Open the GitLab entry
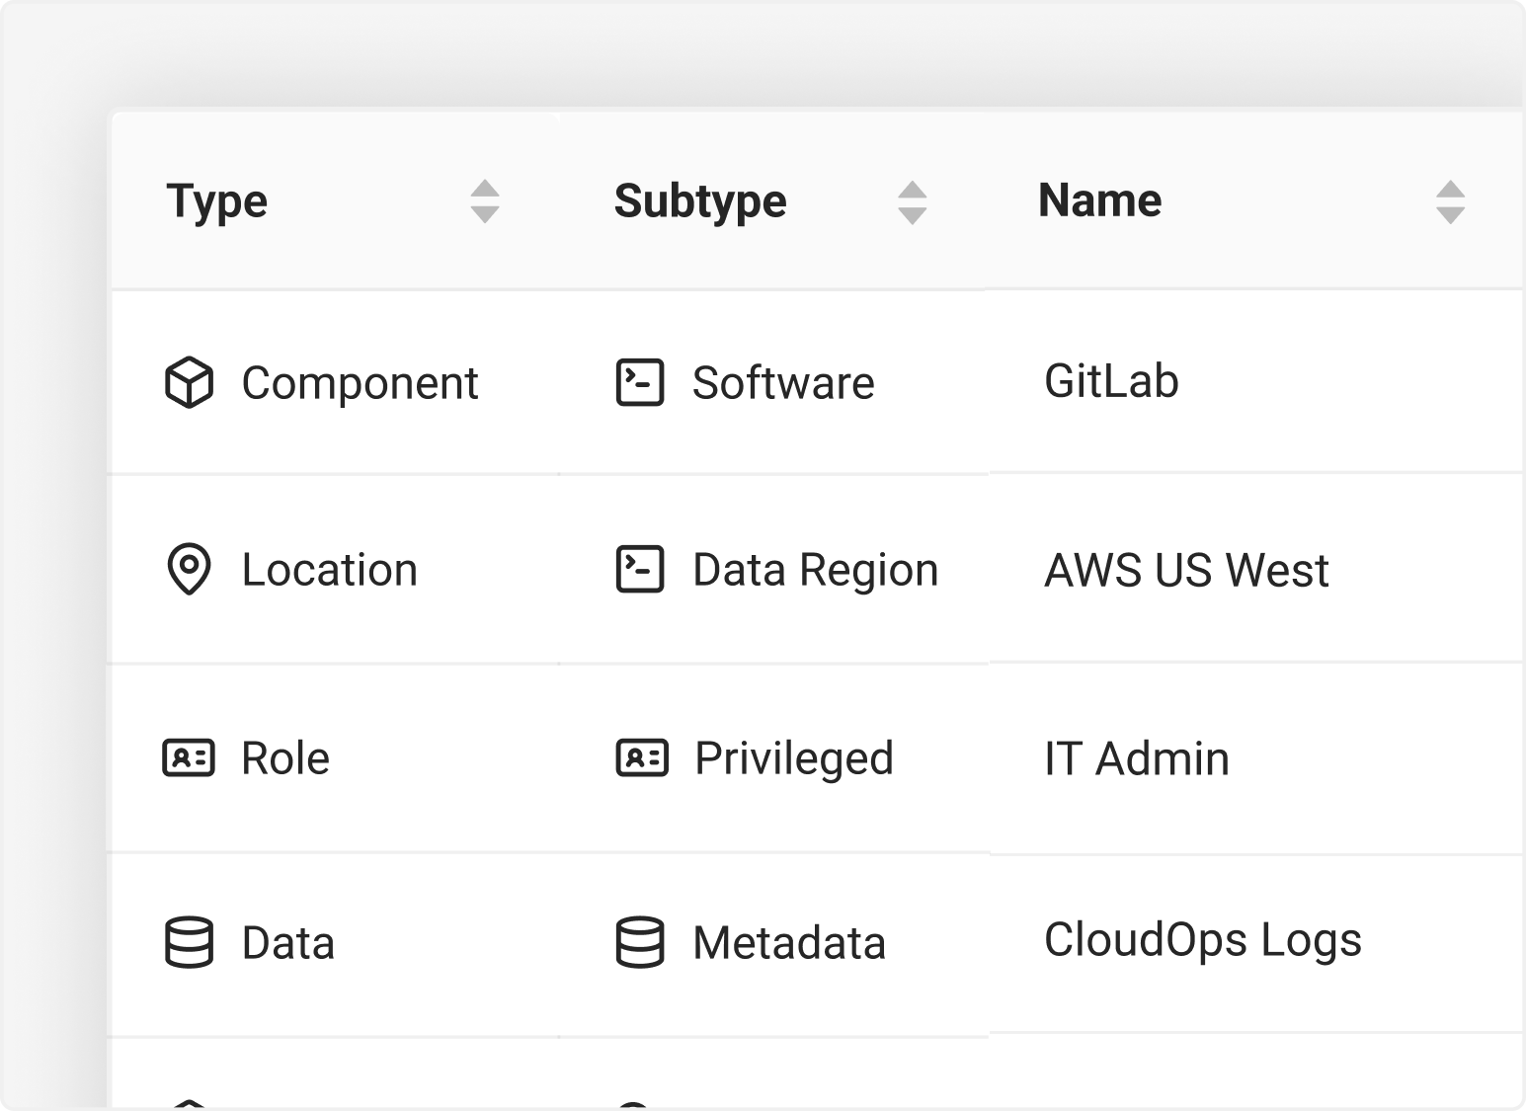Image resolution: width=1526 pixels, height=1111 pixels. click(1111, 381)
